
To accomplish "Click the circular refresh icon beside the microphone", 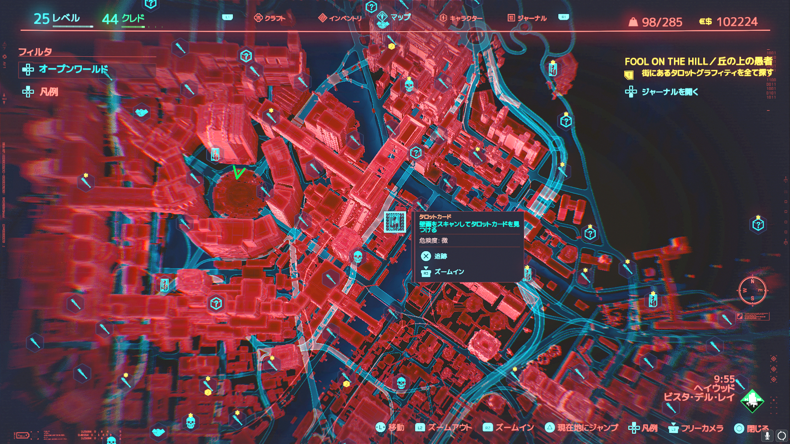I will tap(781, 436).
